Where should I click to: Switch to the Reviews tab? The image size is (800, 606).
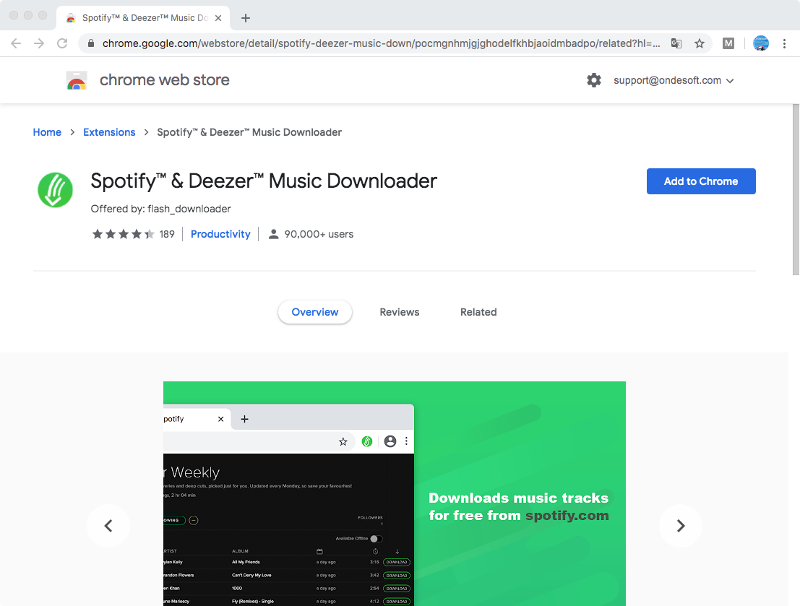click(x=400, y=312)
